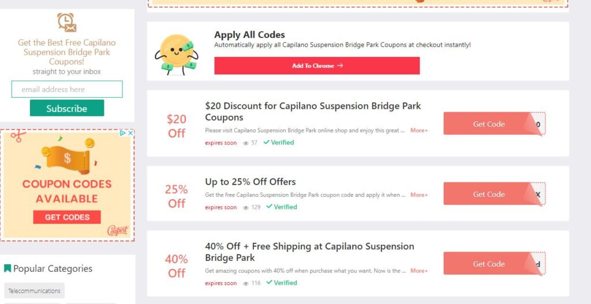Expand More+ on the 40% Off coupon
Image resolution: width=591 pixels, height=304 pixels.
(x=419, y=271)
